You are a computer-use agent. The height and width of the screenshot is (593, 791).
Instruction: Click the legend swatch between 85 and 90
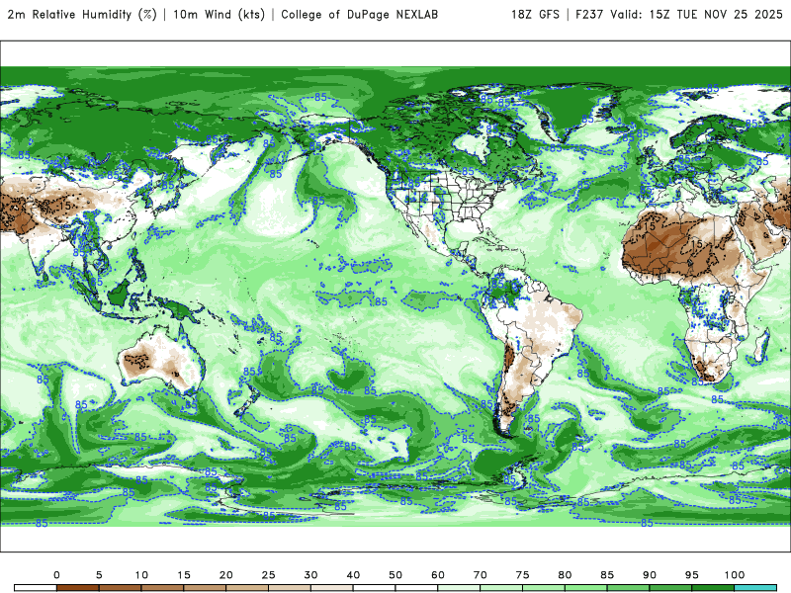click(x=629, y=588)
